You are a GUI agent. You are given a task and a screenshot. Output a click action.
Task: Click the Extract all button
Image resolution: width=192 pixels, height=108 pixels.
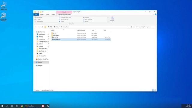[112, 19]
